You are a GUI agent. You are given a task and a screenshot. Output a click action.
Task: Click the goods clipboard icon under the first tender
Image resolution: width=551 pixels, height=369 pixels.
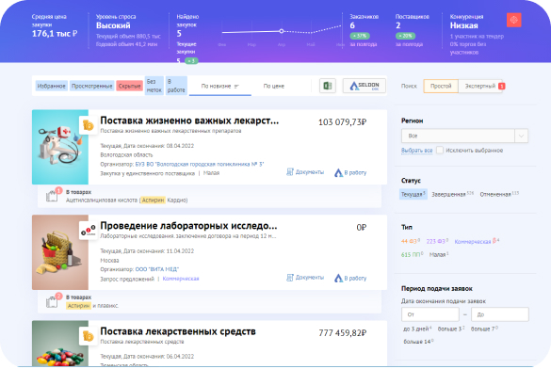(52, 196)
